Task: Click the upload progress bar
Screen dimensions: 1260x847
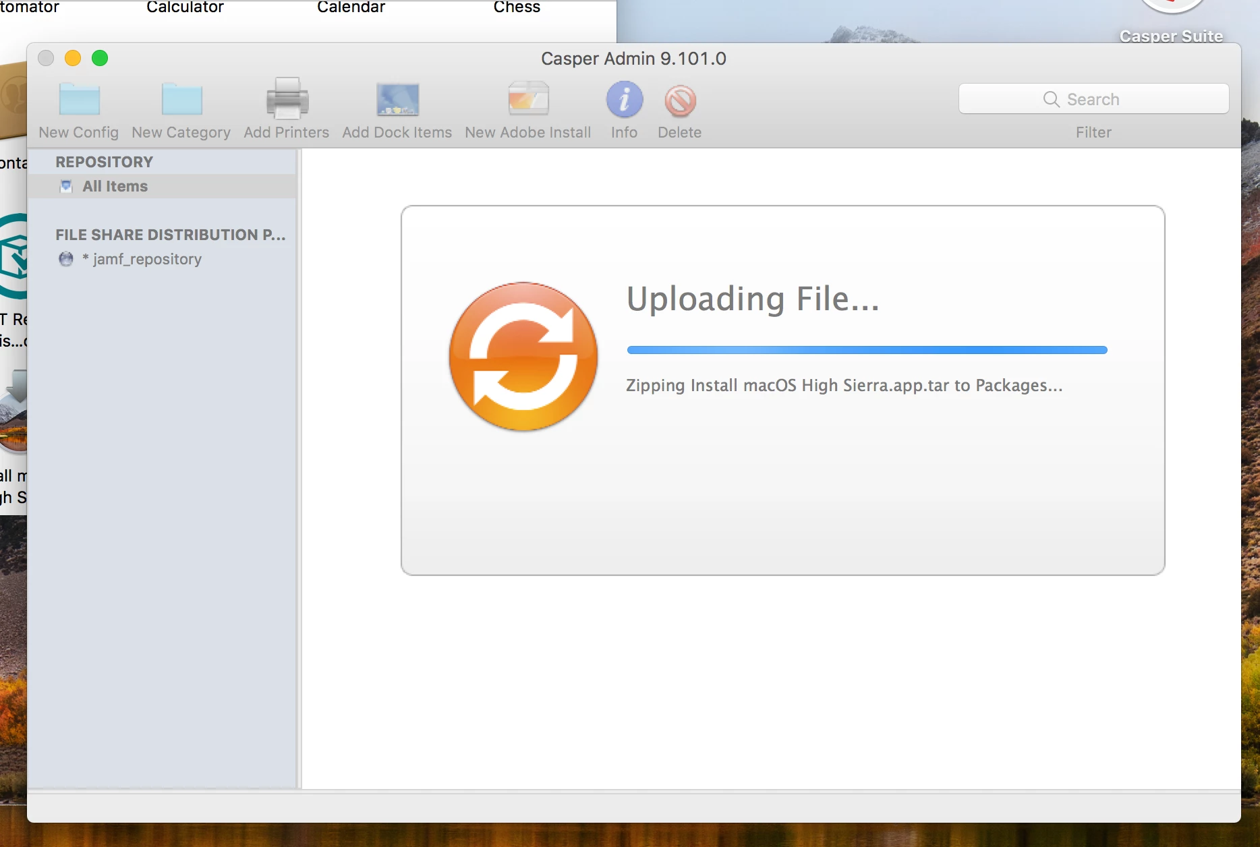Action: tap(867, 350)
